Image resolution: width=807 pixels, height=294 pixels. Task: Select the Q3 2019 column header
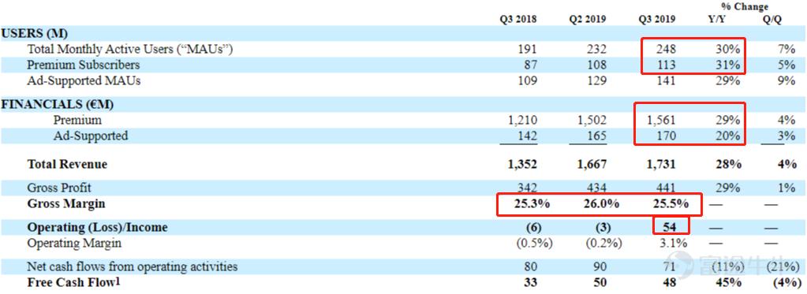click(656, 20)
